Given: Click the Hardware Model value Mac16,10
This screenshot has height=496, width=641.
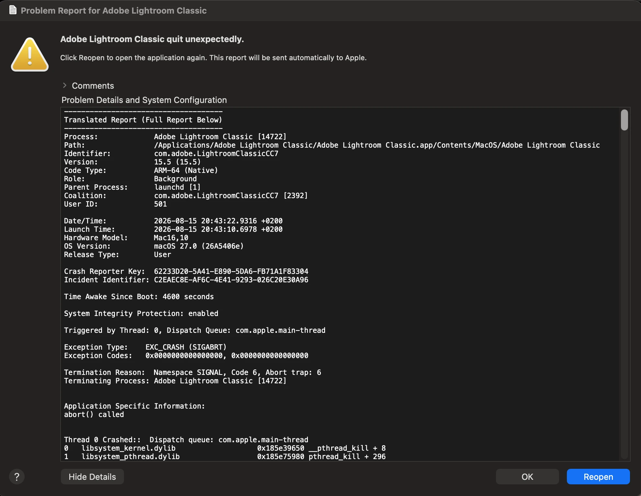Looking at the screenshot, I should coord(171,238).
